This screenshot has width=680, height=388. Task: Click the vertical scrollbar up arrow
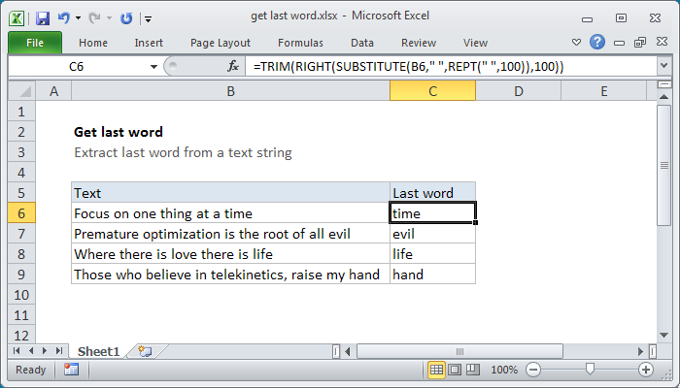coord(663,97)
